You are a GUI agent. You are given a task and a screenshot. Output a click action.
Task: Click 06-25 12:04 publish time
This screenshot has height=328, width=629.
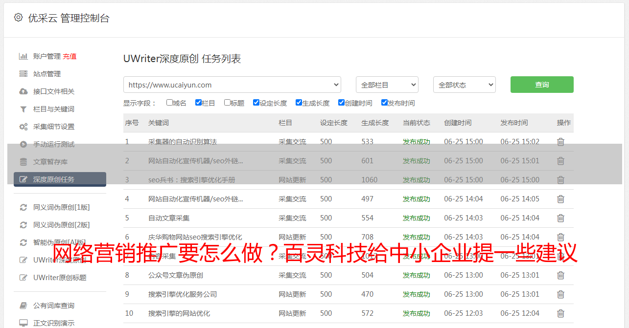coord(520,313)
